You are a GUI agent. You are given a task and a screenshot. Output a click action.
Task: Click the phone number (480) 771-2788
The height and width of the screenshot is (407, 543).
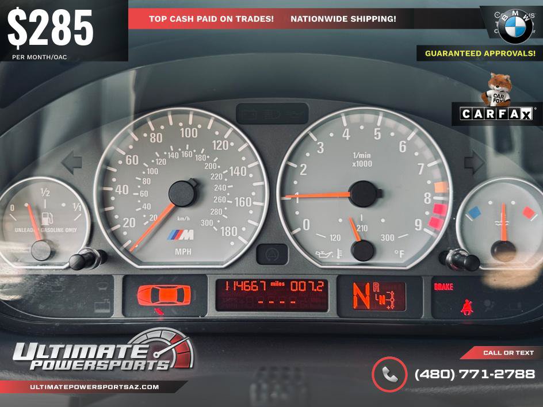point(475,374)
